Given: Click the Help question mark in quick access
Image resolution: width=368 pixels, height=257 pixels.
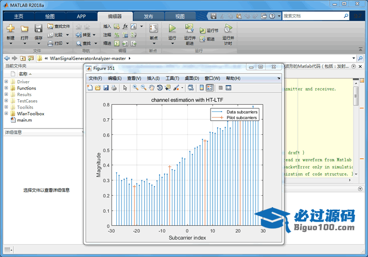Looking at the screenshot, I should point(272,16).
